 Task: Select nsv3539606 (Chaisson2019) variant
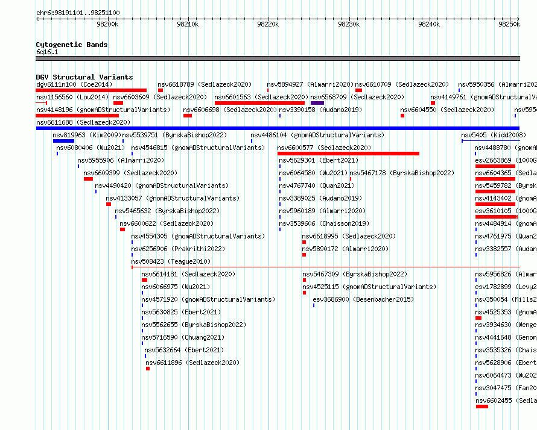[x=324, y=223]
